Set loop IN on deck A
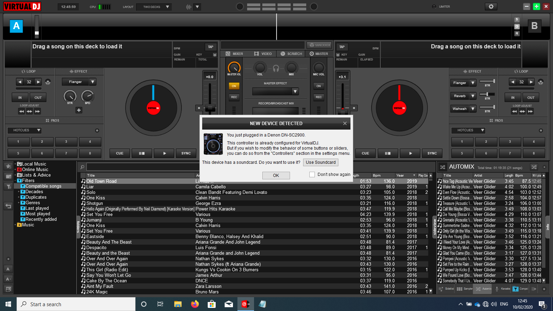The height and width of the screenshot is (311, 553). click(20, 97)
